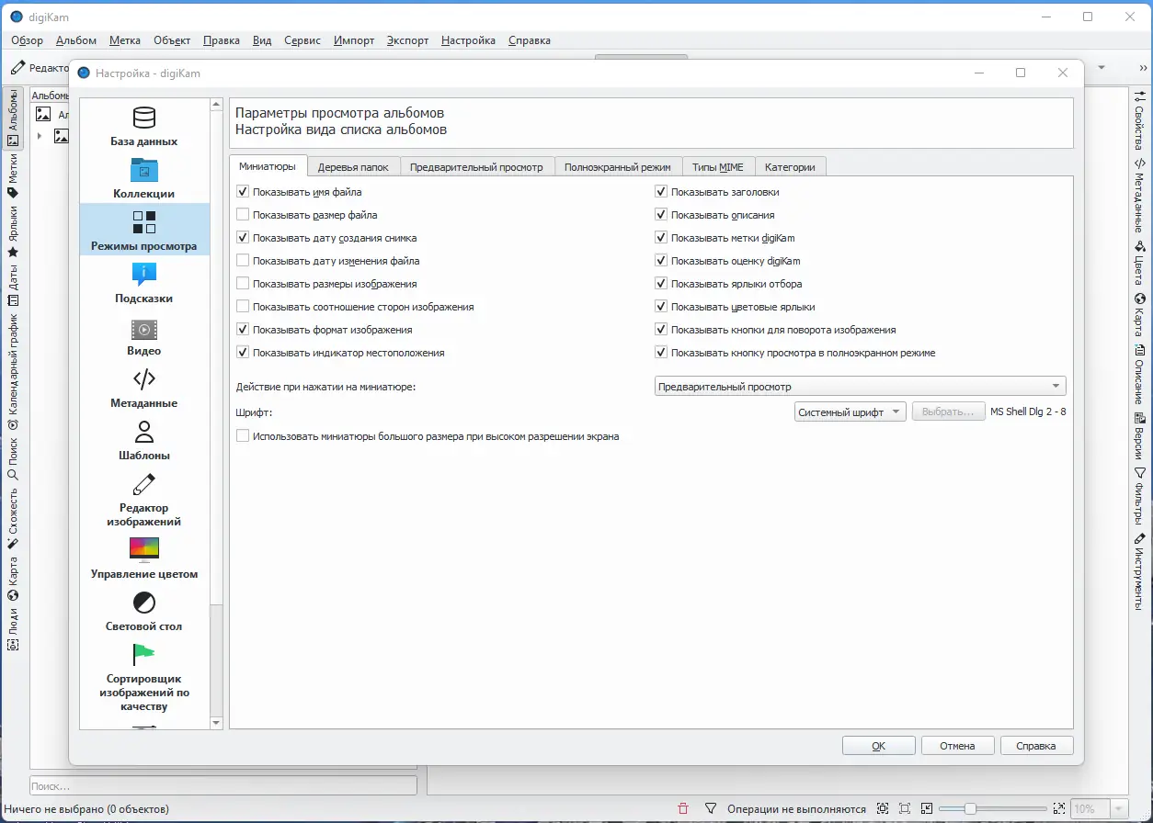Open Метки panel in left sidebar

pyautogui.click(x=13, y=176)
